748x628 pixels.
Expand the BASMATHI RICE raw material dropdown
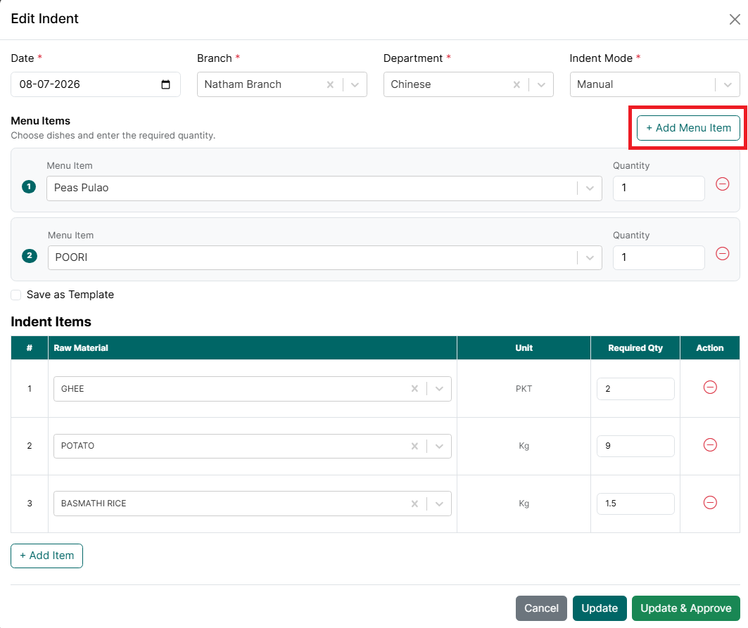(439, 504)
